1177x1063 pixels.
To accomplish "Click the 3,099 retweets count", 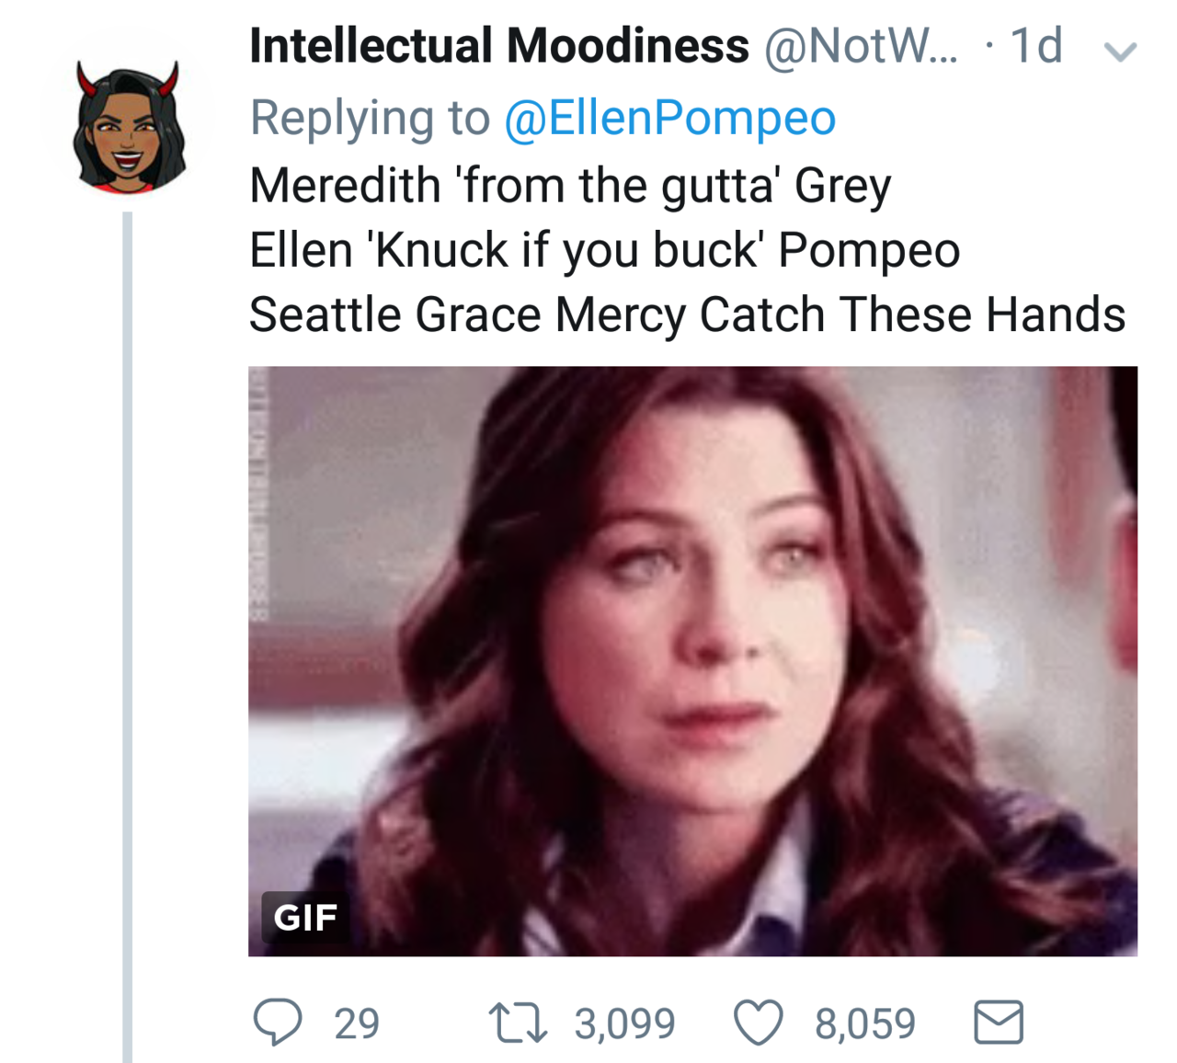I will point(625,1023).
